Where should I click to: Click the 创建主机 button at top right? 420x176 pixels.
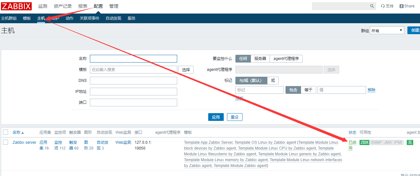coord(414,30)
